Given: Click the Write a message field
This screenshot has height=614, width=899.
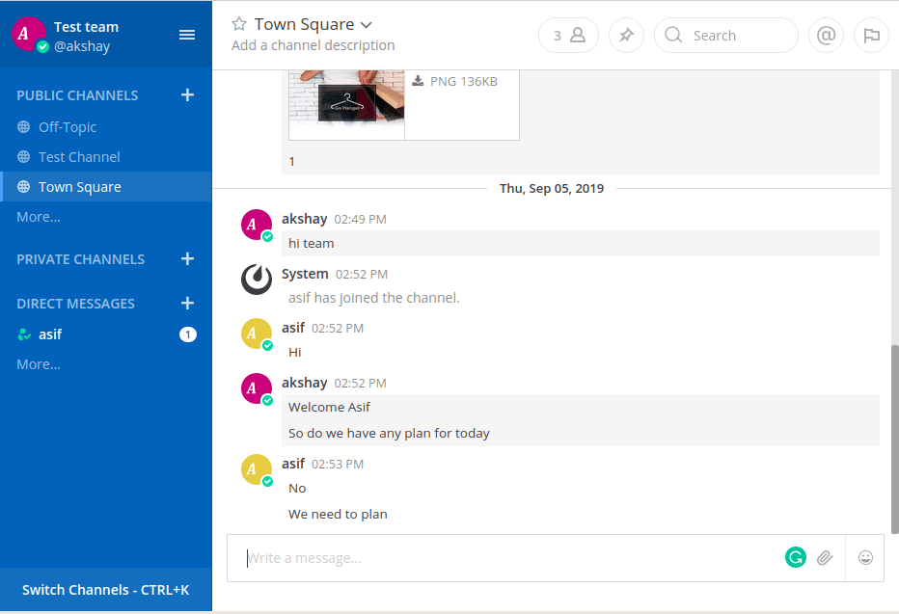Looking at the screenshot, I should (x=502, y=558).
